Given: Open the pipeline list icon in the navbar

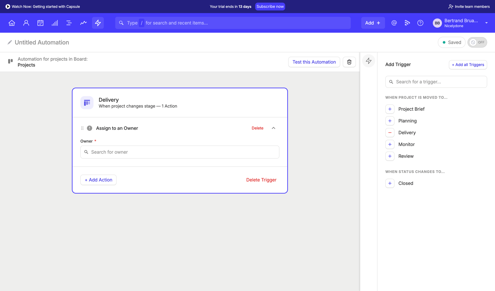Looking at the screenshot, I should click(69, 23).
